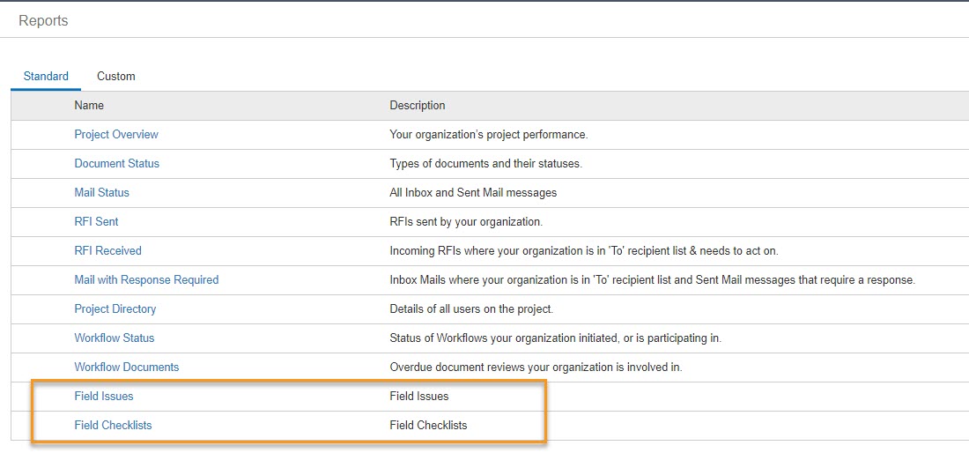Viewport: 969px width, 453px height.
Task: Open the Field Checklists report
Action: coord(113,425)
